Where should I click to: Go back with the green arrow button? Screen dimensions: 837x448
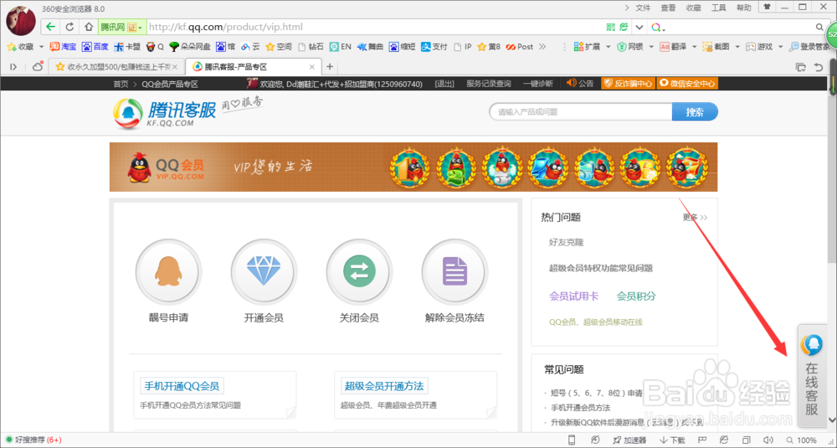pos(50,27)
